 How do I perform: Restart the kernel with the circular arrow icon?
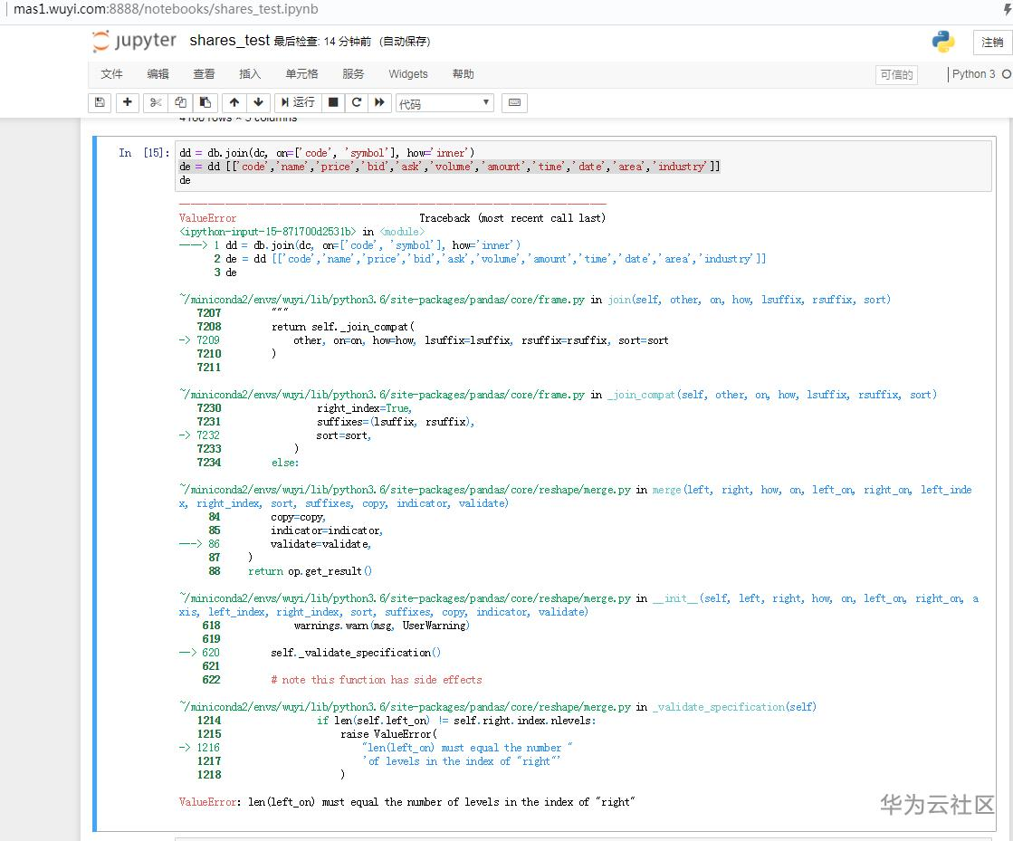click(x=356, y=102)
